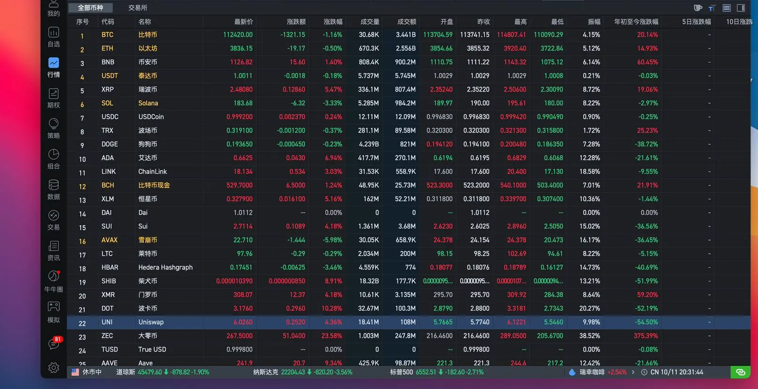Click the 瑞幸咖啡 droplet icon
This screenshot has width=758, height=389.
click(x=572, y=372)
